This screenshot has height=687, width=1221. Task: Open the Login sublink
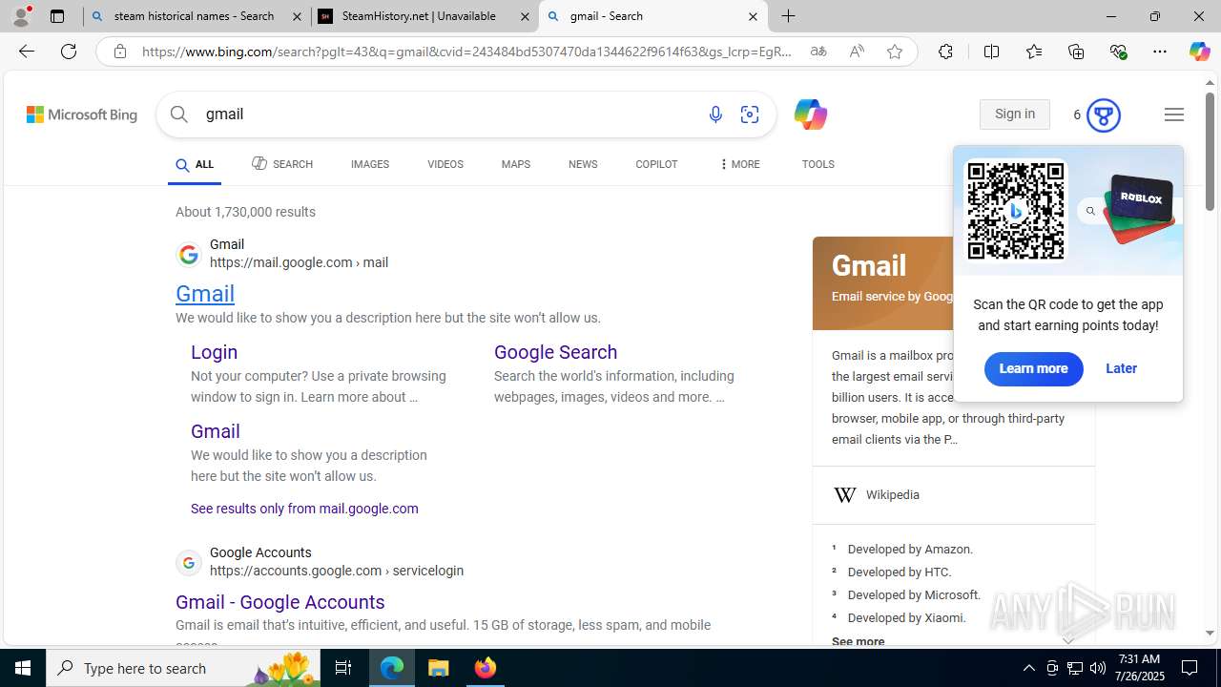pyautogui.click(x=214, y=352)
